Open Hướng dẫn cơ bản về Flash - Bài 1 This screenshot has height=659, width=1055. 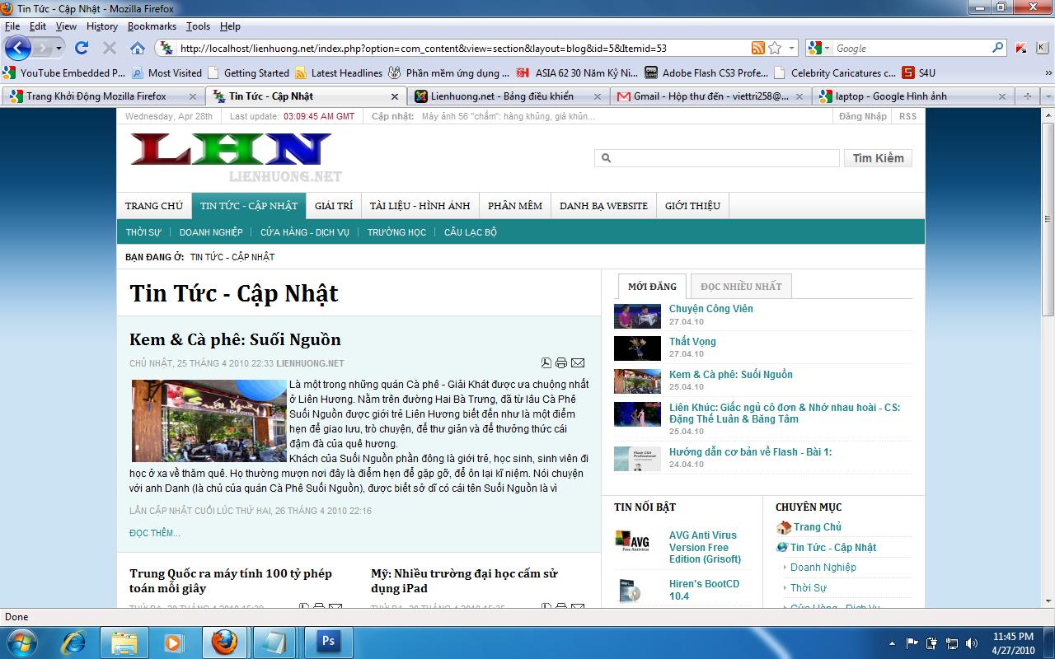click(751, 452)
